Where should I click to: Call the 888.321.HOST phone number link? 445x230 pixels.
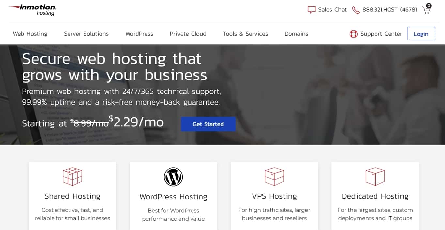coord(390,10)
